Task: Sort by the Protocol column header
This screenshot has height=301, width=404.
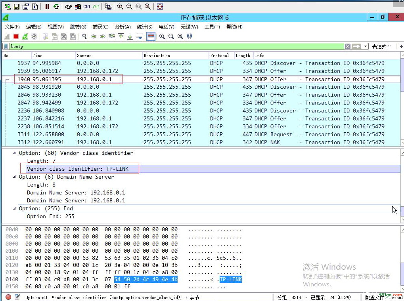Action: coord(221,55)
